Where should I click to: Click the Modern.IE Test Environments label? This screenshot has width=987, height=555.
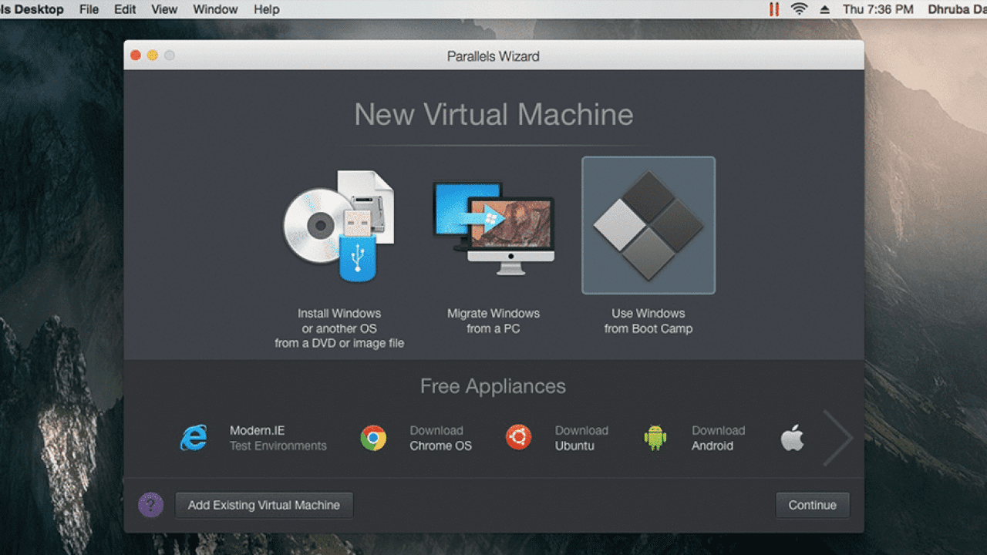pyautogui.click(x=278, y=438)
